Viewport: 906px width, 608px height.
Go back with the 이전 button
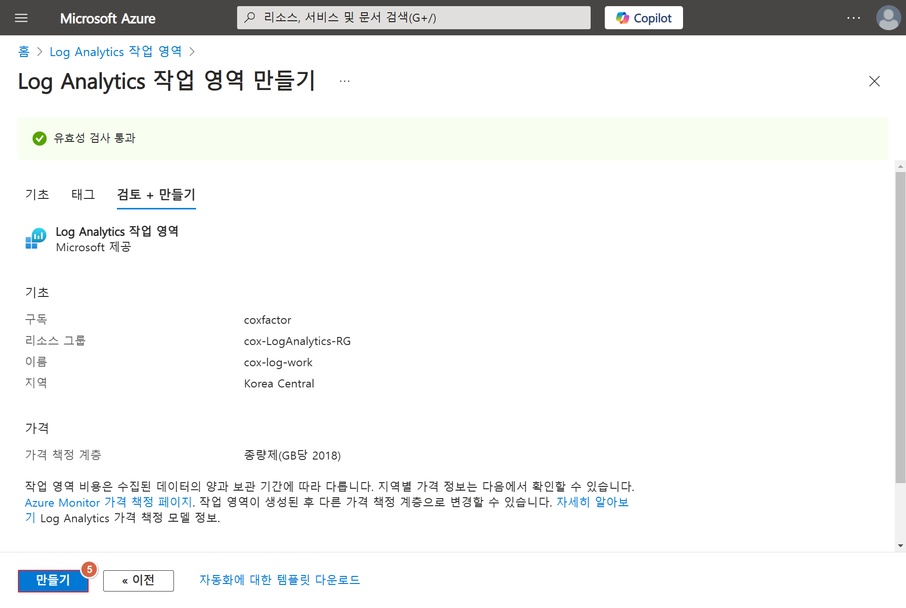(138, 580)
